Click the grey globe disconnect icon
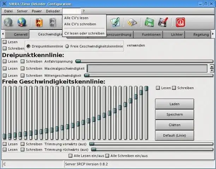216x169 pixels. (8, 22)
